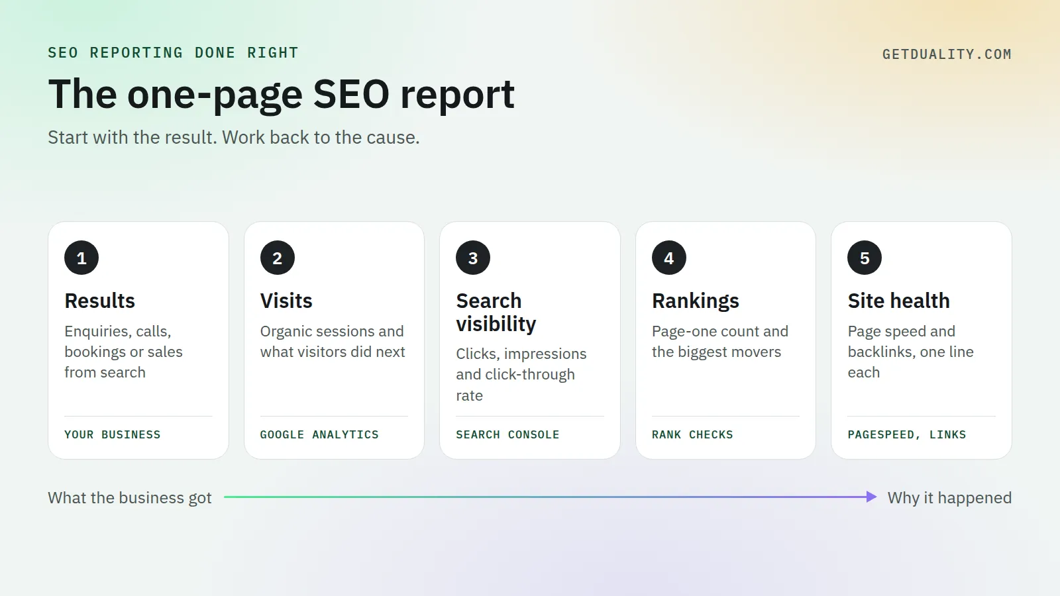
Task: Click "Page-one count and the biggest movers"
Action: [720, 342]
